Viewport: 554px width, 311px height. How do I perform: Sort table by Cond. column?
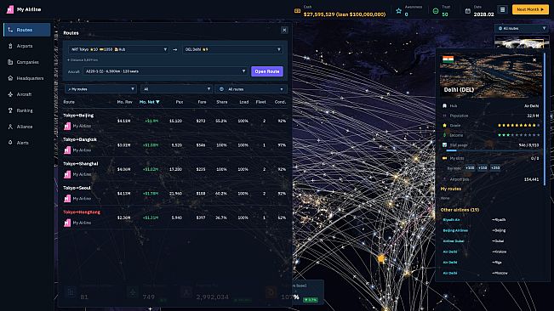click(x=280, y=102)
